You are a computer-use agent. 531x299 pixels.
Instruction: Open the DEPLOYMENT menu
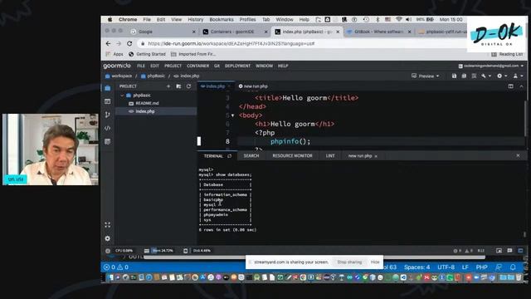pyautogui.click(x=237, y=66)
